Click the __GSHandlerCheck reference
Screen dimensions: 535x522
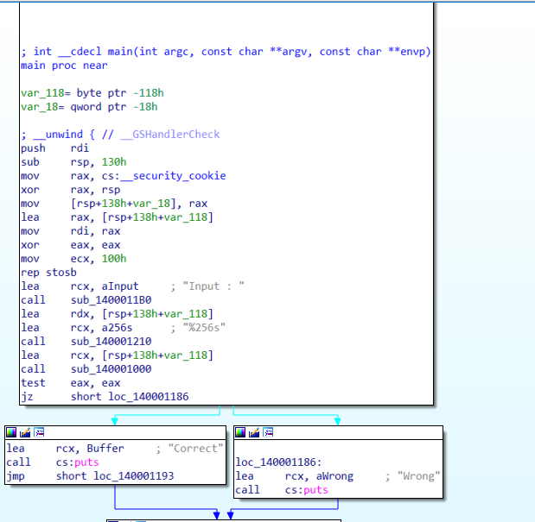pyautogui.click(x=170, y=135)
